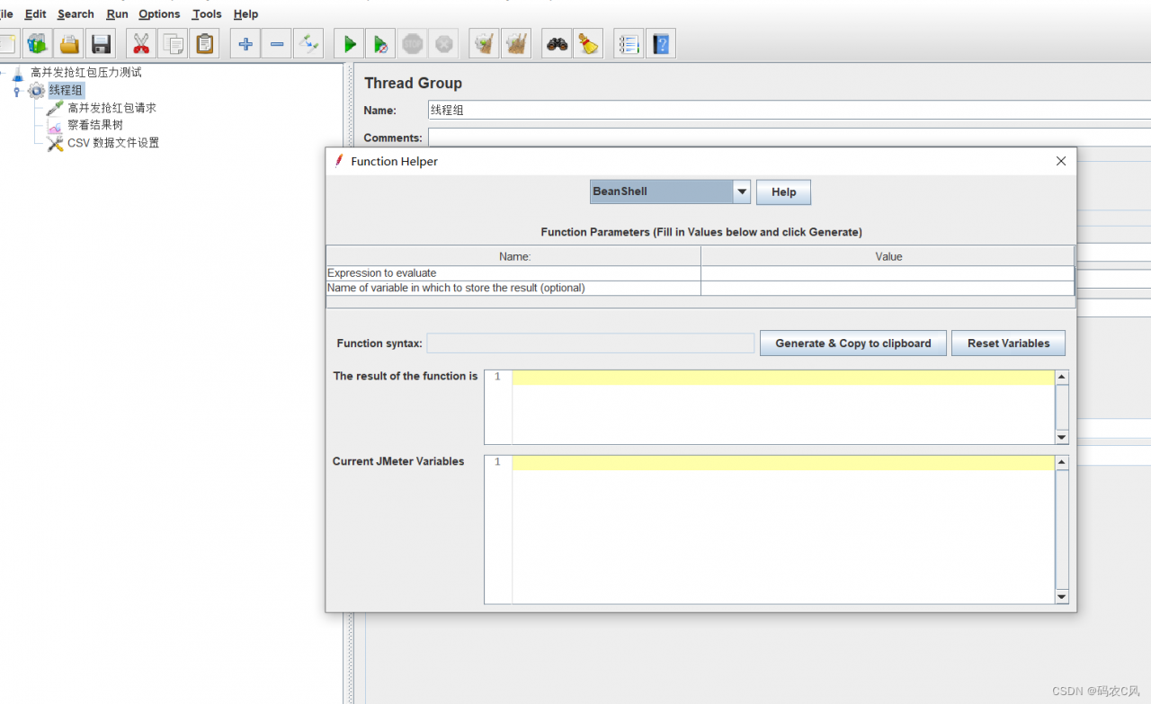The image size is (1151, 704).
Task: Click the Thread Group Comments field
Action: (790, 138)
